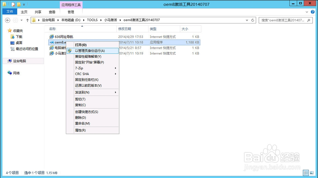
Task: Sort by 大小 column header
Action: coord(190,29)
